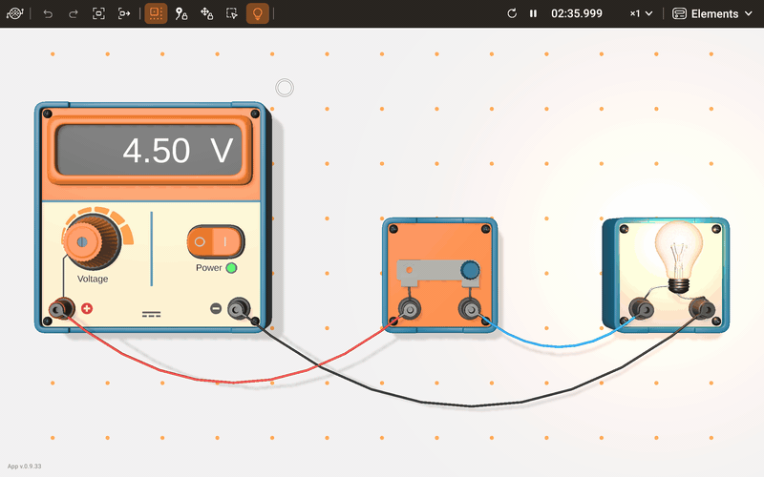The image size is (764, 477).
Task: Click the App v.0.9.33 version text
Action: click(25, 467)
